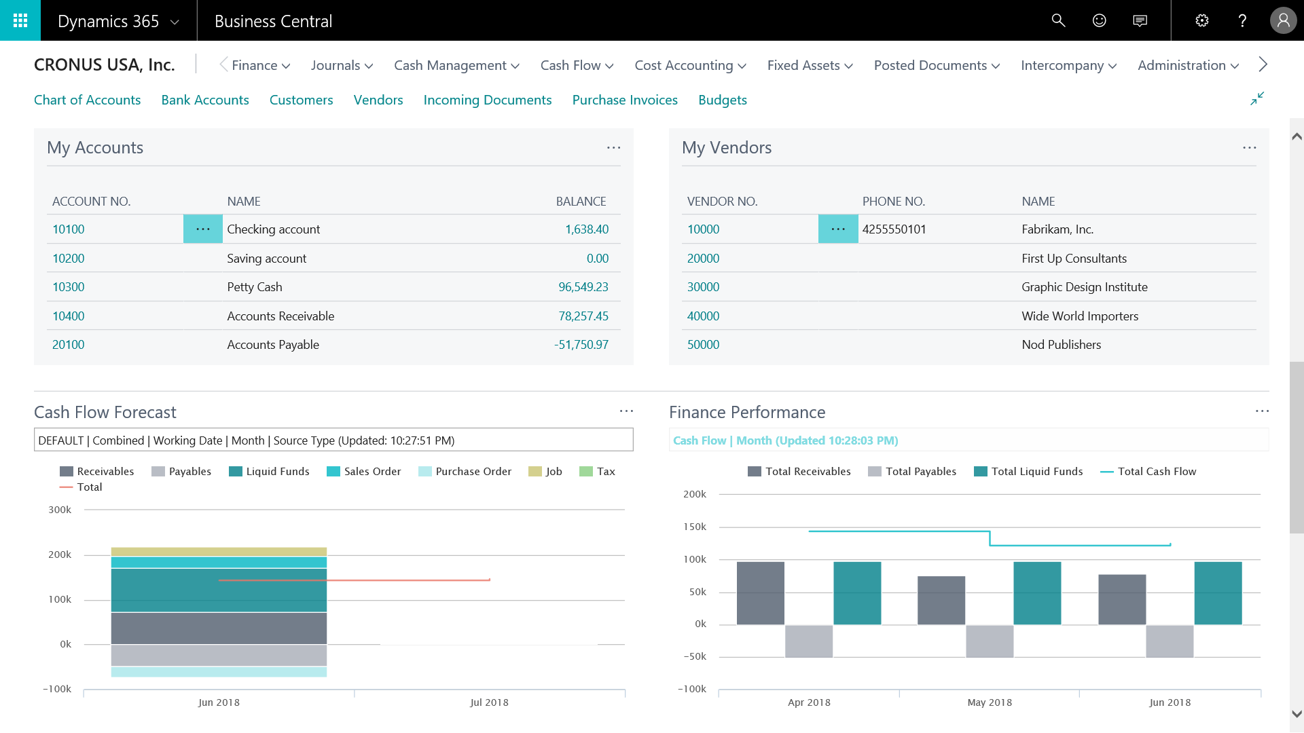Screen dimensions: 1304x733
Task: Toggle Liquid Funds legend swatch in forecast
Action: click(x=236, y=472)
